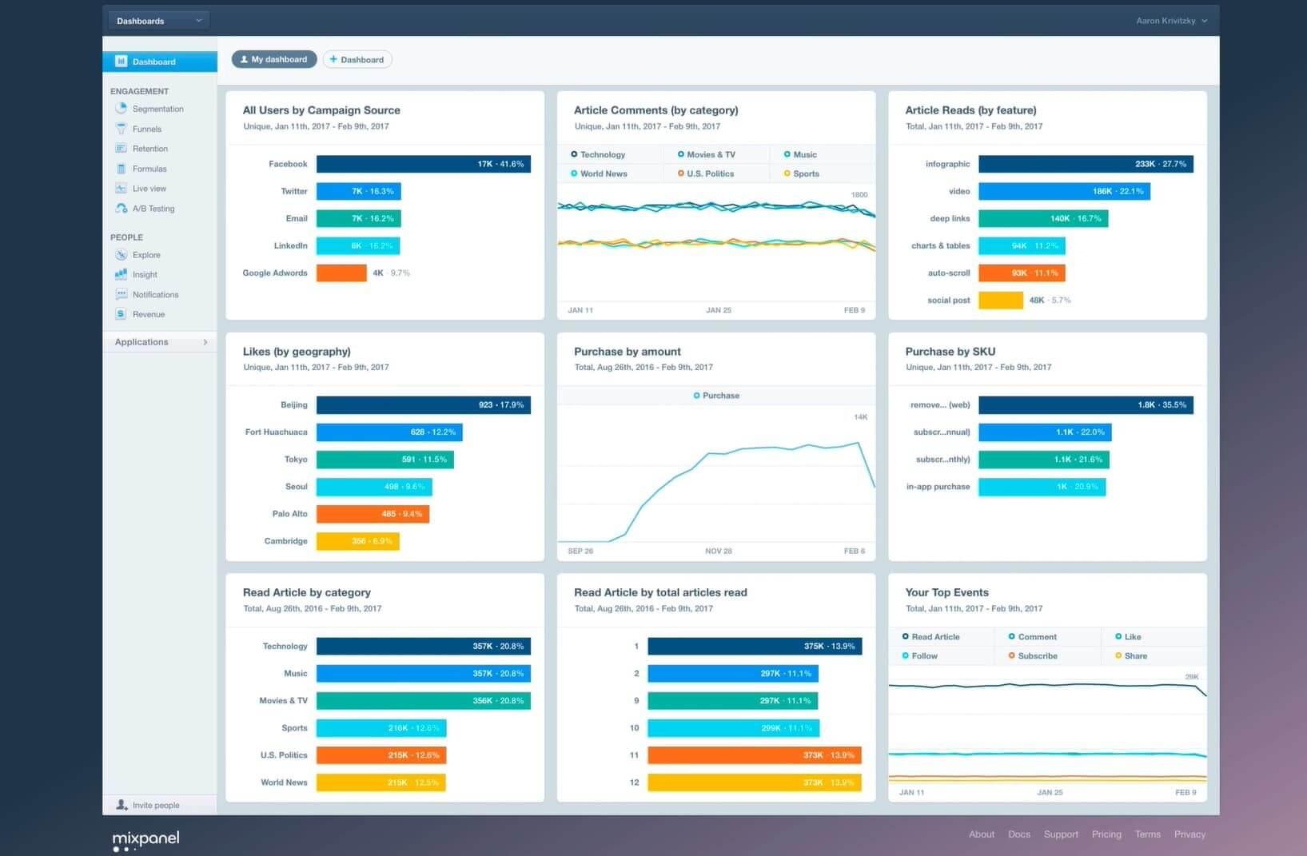Click the A/B Testing icon
Image resolution: width=1307 pixels, height=856 pixels.
tap(122, 209)
